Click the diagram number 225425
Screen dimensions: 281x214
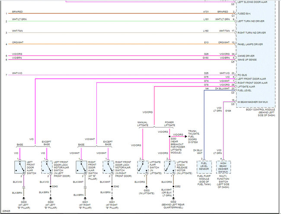pos(6,211)
